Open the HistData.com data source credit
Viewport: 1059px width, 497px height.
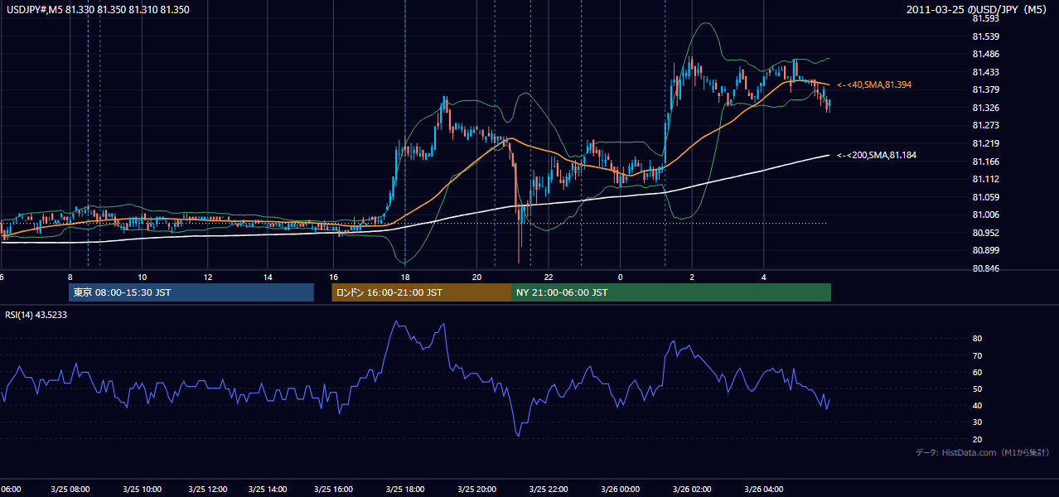coord(983,452)
